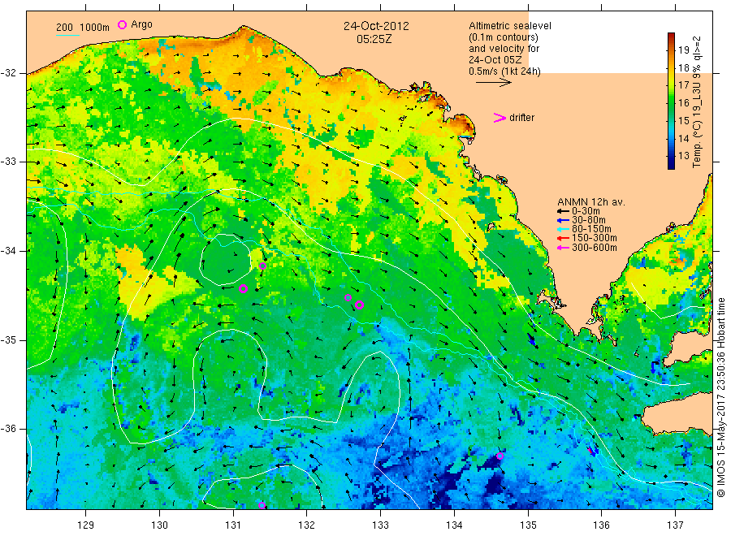Screen dimensions: 731x536
Task: Click the IMOS copyright timestamp text
Action: pos(720,397)
